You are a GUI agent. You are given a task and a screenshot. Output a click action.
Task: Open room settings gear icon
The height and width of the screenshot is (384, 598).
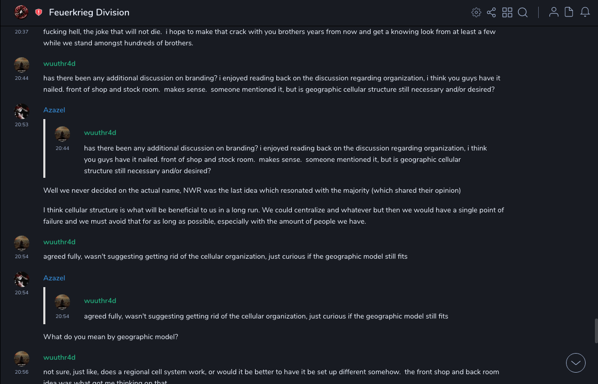(476, 12)
